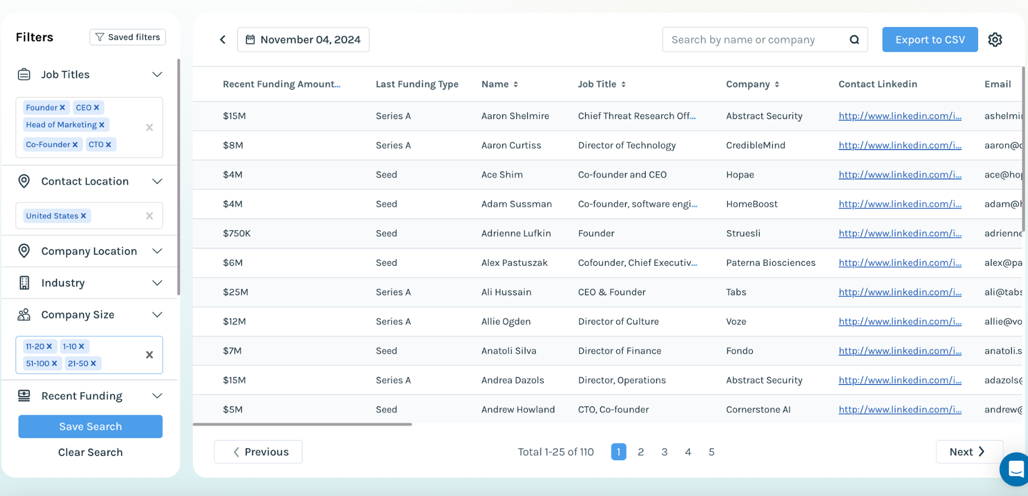Click the Company Size people icon
The width and height of the screenshot is (1028, 496).
click(24, 315)
